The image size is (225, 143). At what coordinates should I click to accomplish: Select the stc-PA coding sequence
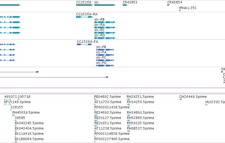[x=105, y=55]
